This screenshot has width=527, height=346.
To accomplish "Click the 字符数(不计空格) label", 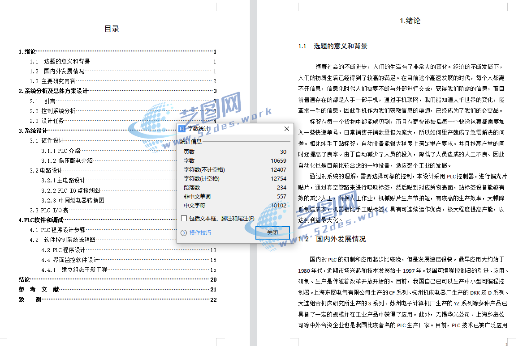I will coord(204,170).
